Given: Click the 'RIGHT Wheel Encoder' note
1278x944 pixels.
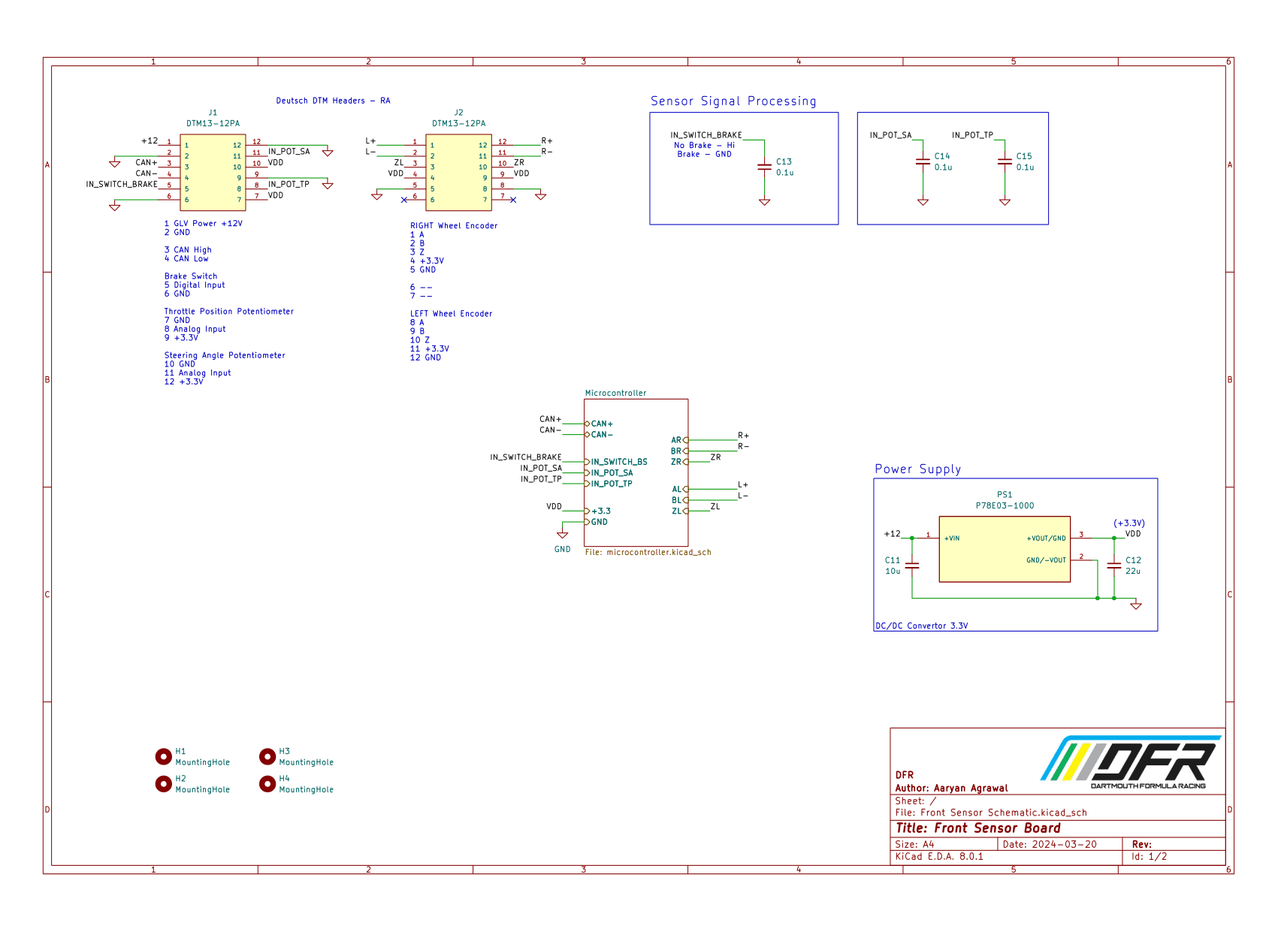Looking at the screenshot, I should [454, 225].
